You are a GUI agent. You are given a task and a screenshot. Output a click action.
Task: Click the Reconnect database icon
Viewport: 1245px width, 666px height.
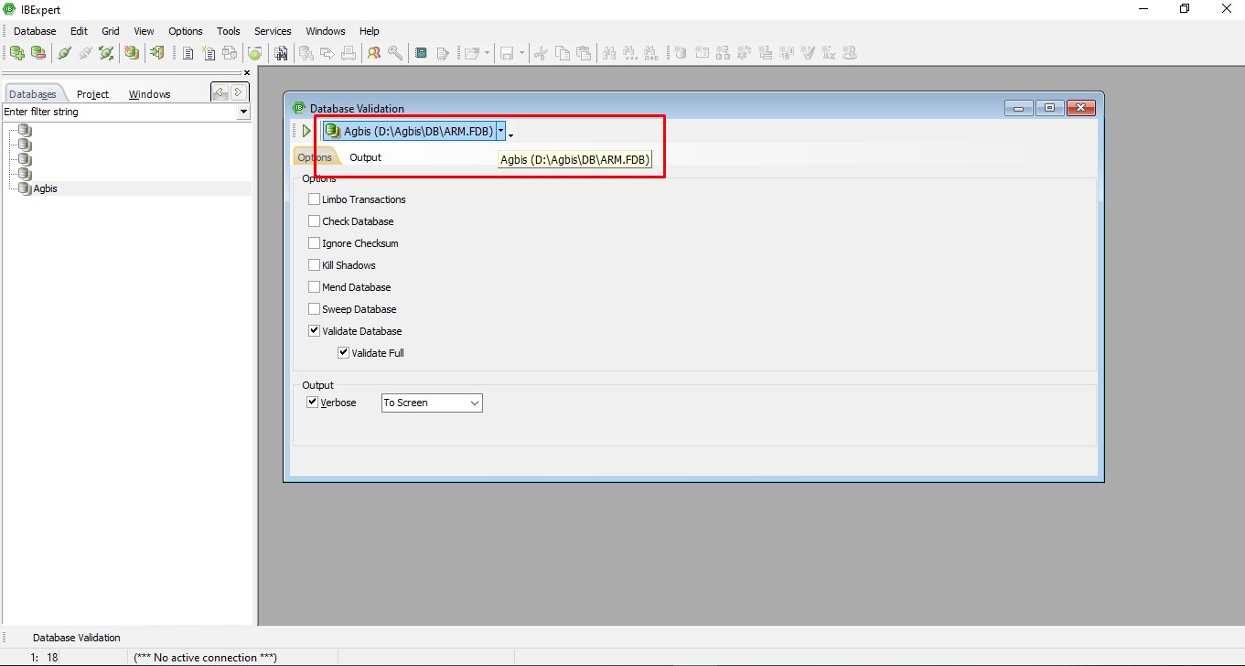(106, 53)
